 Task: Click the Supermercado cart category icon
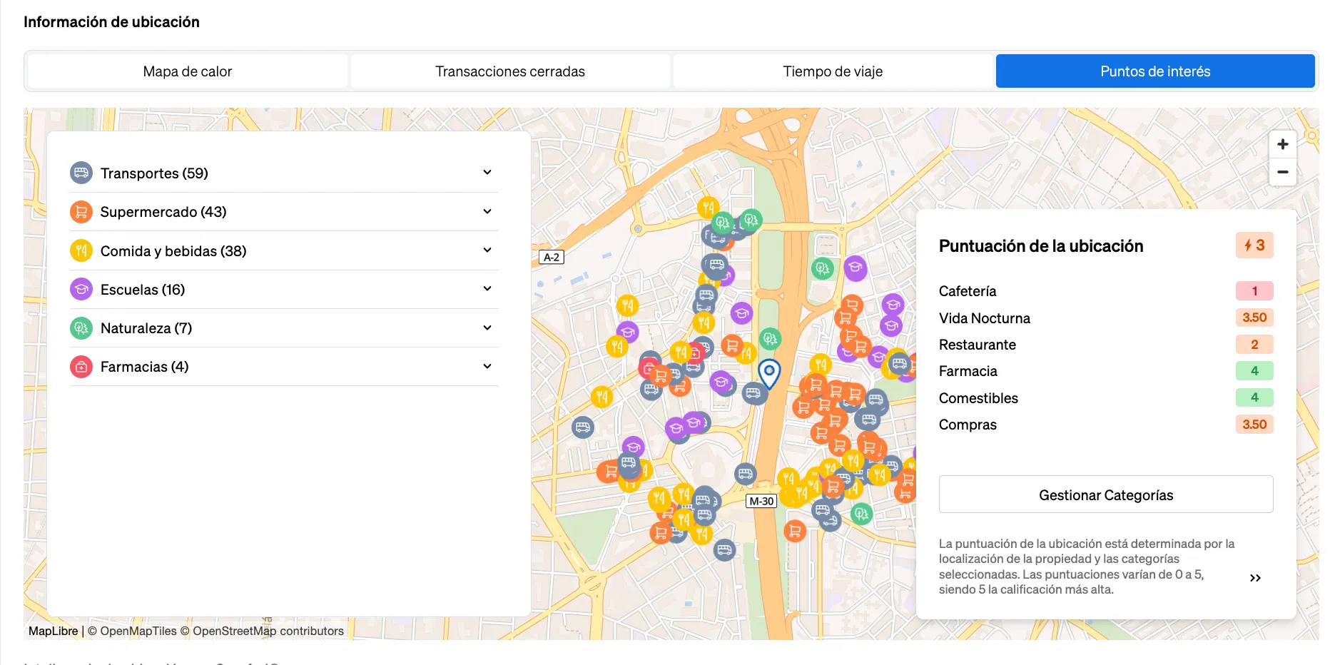click(81, 212)
